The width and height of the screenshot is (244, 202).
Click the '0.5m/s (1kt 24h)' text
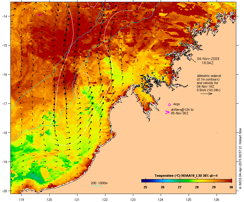[x=208, y=90]
